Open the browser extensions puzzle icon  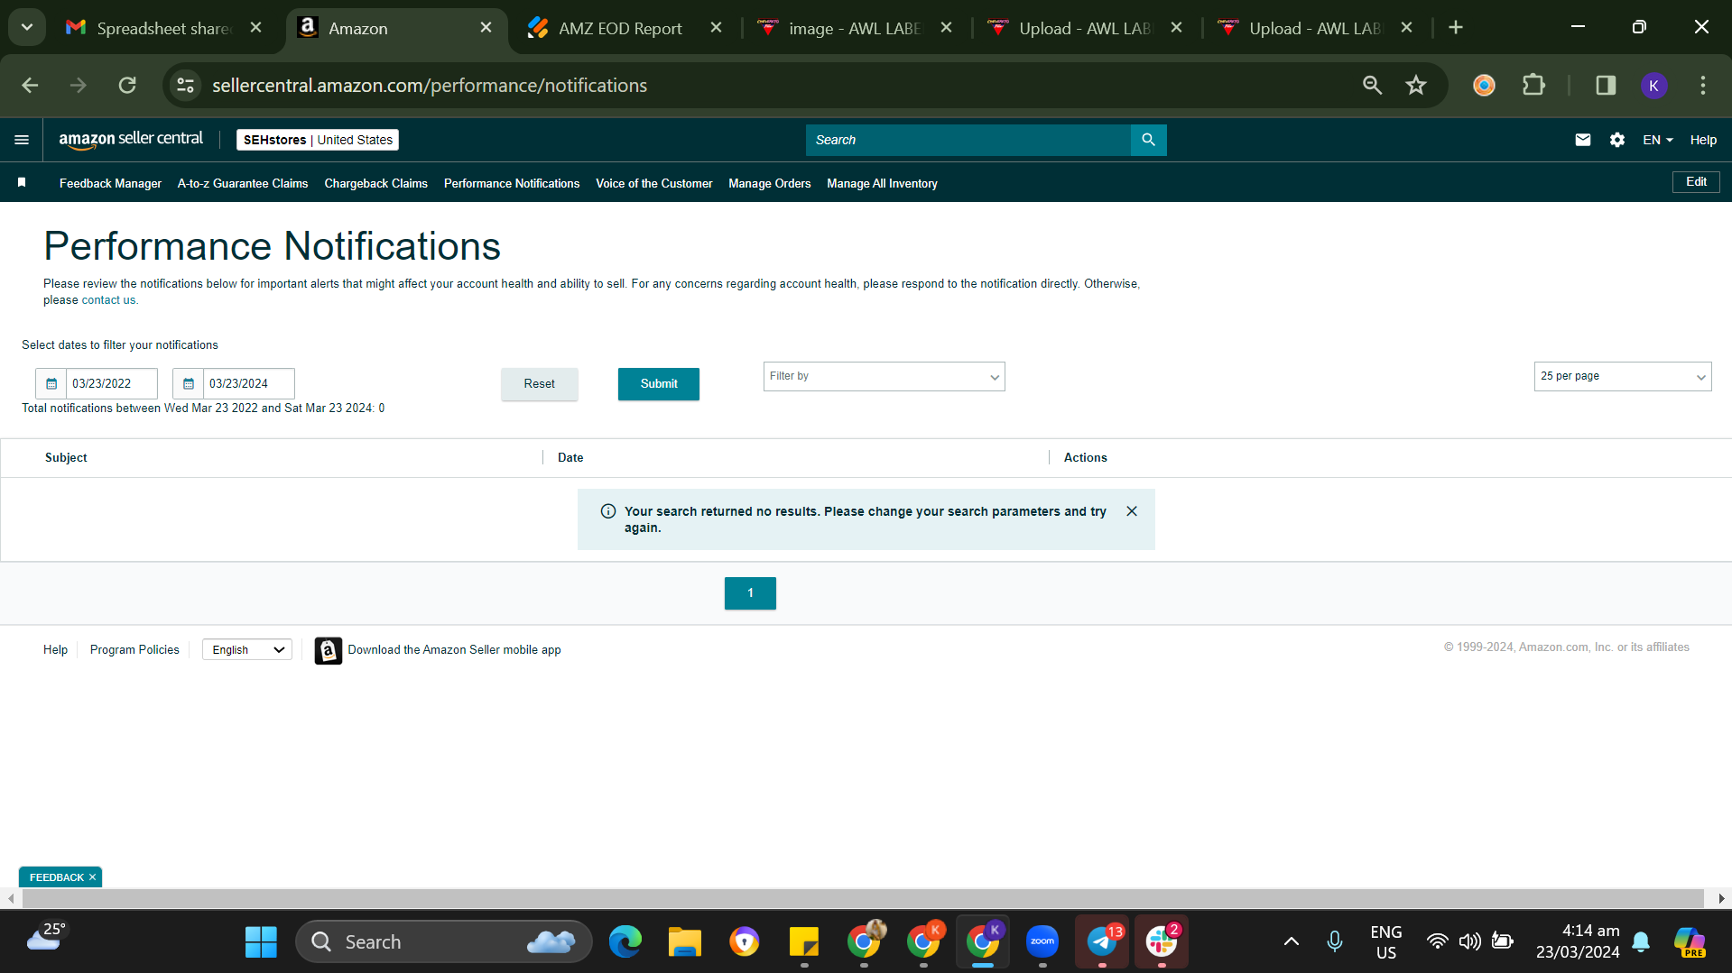click(1533, 85)
